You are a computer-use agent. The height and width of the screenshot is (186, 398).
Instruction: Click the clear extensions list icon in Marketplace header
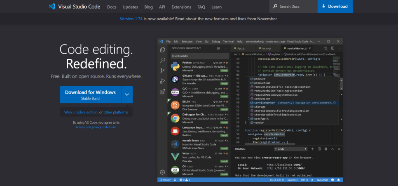218,48
